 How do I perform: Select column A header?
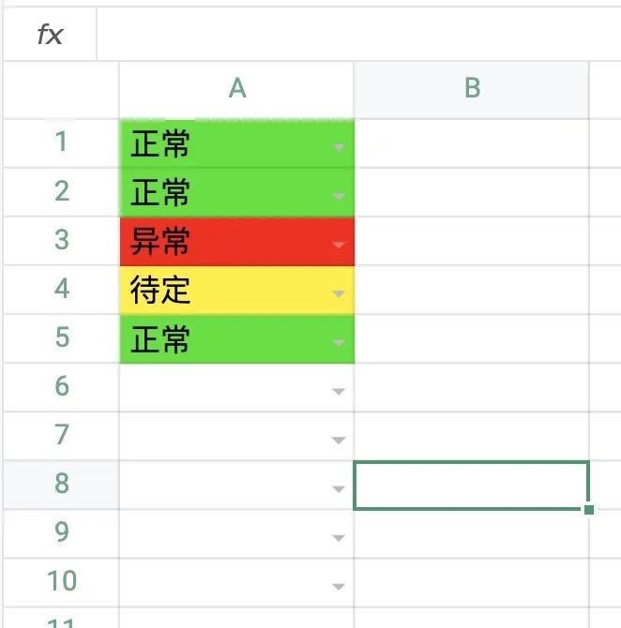(x=237, y=90)
